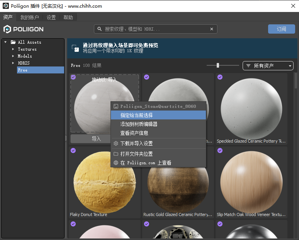Click the search magnifier icon
The image size is (299, 240).
tap(100, 29)
